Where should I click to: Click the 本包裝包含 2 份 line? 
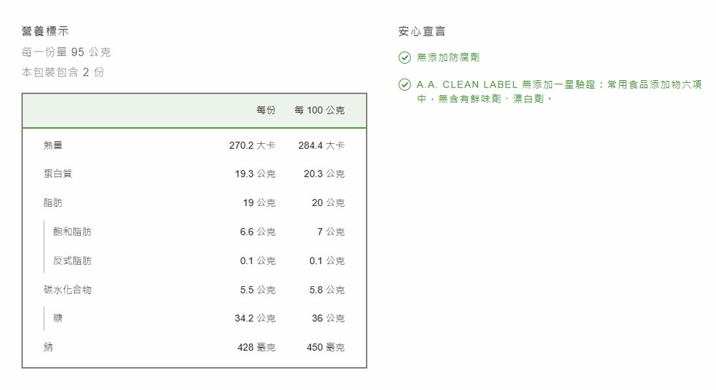[x=62, y=72]
